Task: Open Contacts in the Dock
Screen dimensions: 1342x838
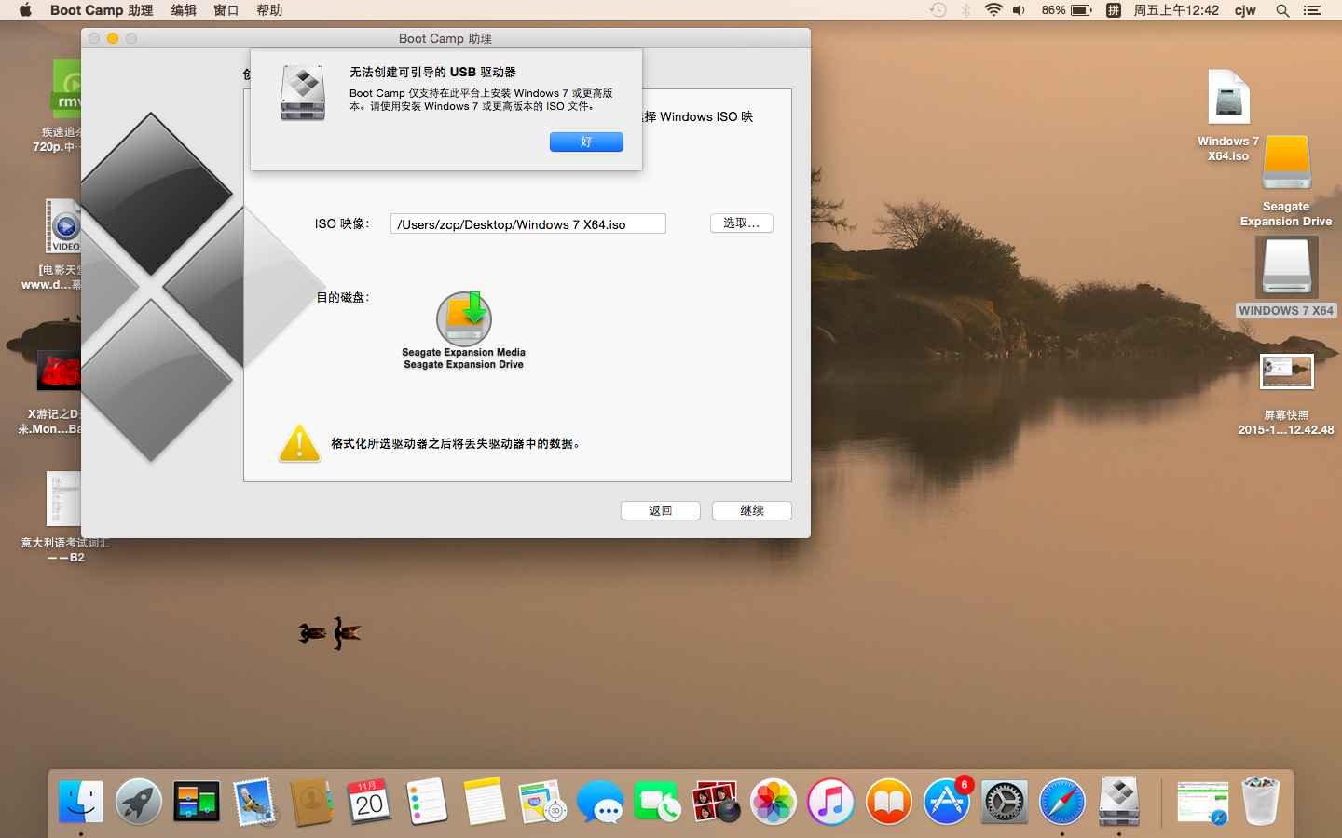Action: [x=312, y=801]
